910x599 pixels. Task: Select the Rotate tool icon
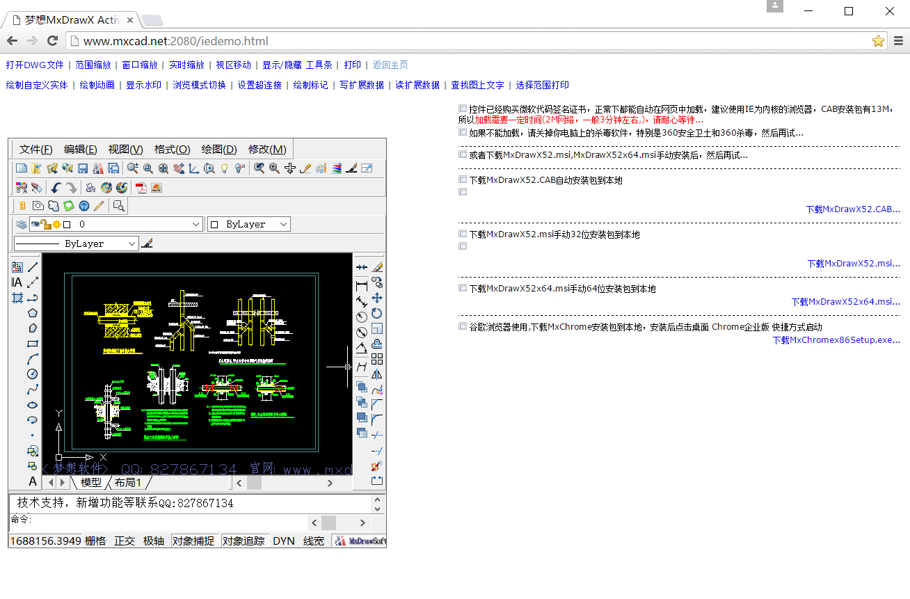pos(377,313)
